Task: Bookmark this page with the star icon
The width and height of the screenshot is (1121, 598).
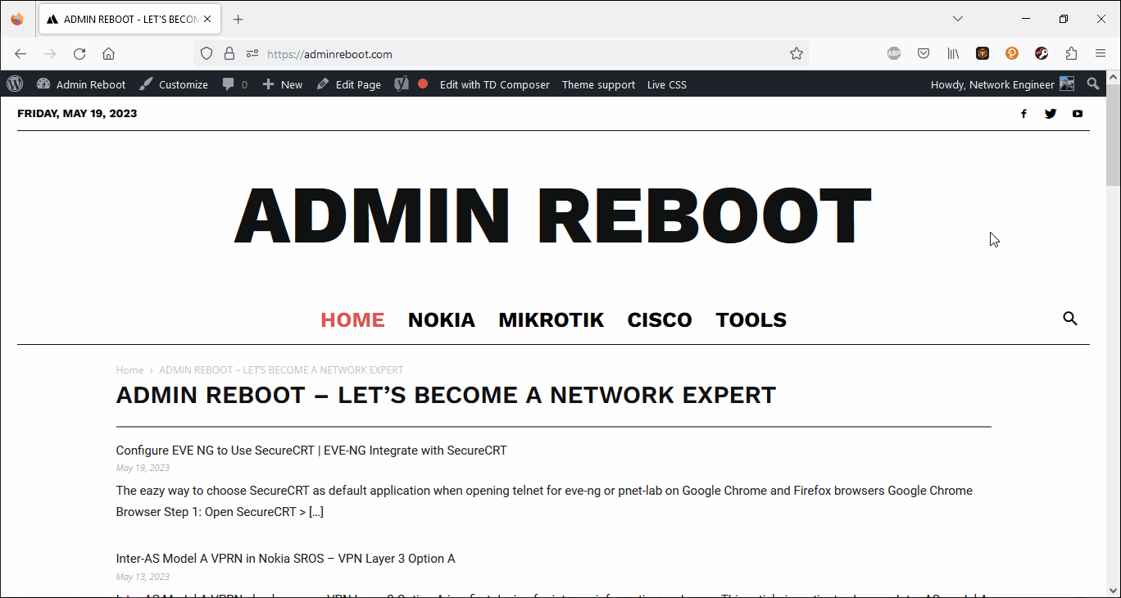Action: tap(796, 54)
